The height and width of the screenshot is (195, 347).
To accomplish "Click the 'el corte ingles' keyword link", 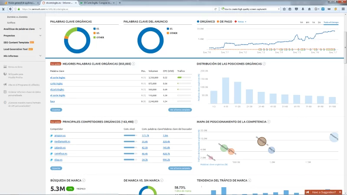I will 58,78.
